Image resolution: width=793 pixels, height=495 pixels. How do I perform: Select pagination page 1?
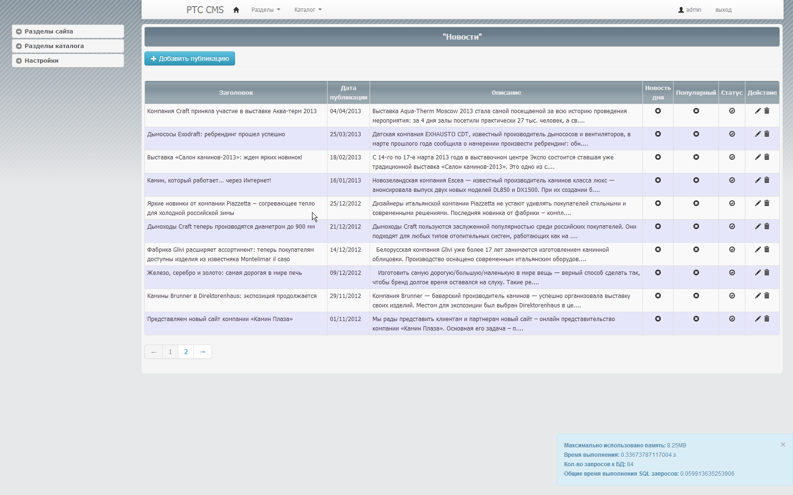pyautogui.click(x=170, y=352)
